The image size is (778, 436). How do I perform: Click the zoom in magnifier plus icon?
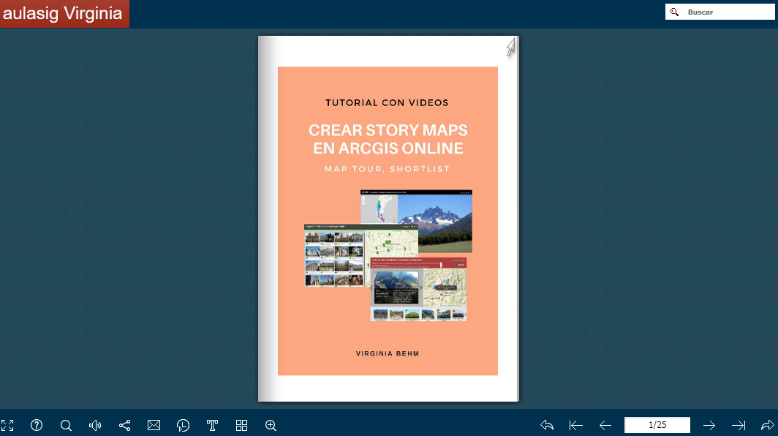(271, 426)
